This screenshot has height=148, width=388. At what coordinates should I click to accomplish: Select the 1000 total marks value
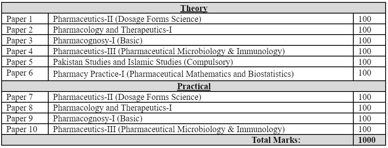point(367,140)
